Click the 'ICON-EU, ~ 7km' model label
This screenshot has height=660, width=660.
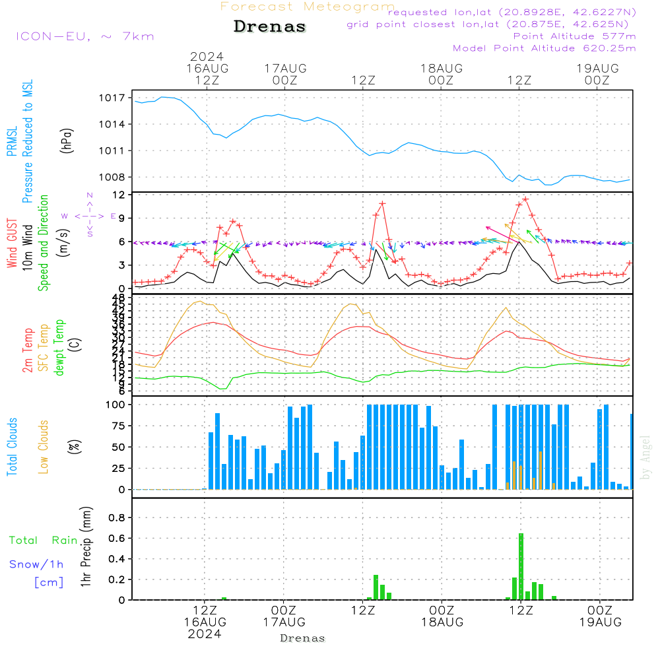point(85,36)
